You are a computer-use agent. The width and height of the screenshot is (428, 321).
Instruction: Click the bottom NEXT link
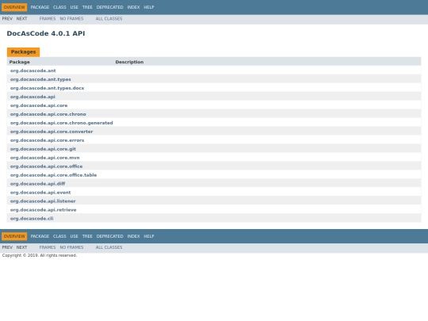tap(22, 247)
